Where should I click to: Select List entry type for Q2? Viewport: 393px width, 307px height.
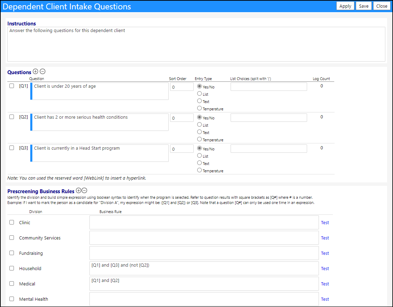pyautogui.click(x=200, y=124)
